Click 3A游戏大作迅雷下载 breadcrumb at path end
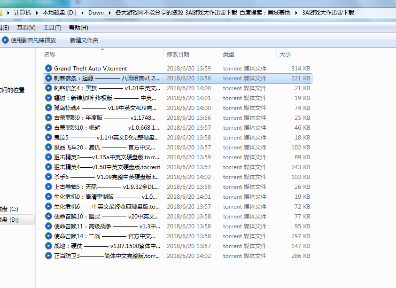396x288 pixels. (x=328, y=13)
